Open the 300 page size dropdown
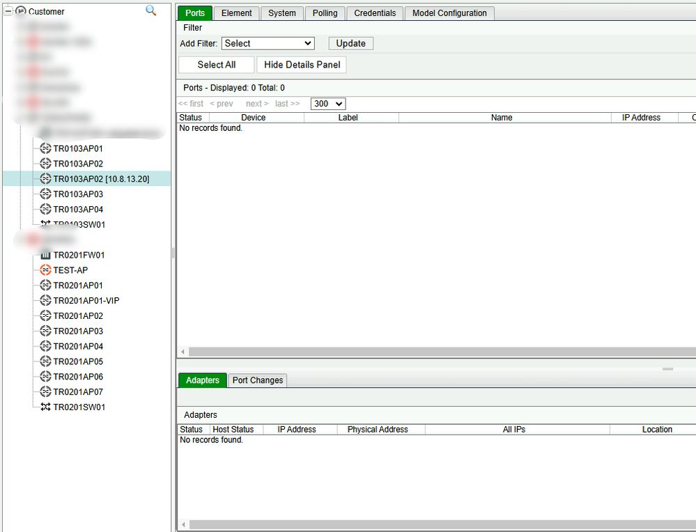 click(328, 104)
